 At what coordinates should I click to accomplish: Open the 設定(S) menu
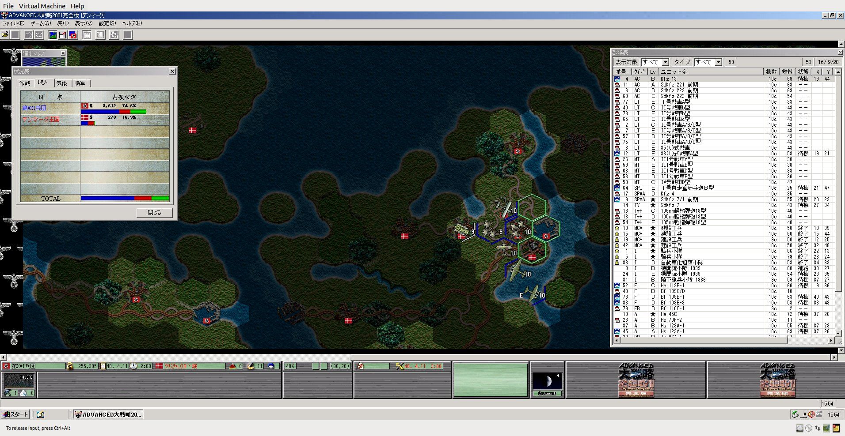(x=107, y=23)
